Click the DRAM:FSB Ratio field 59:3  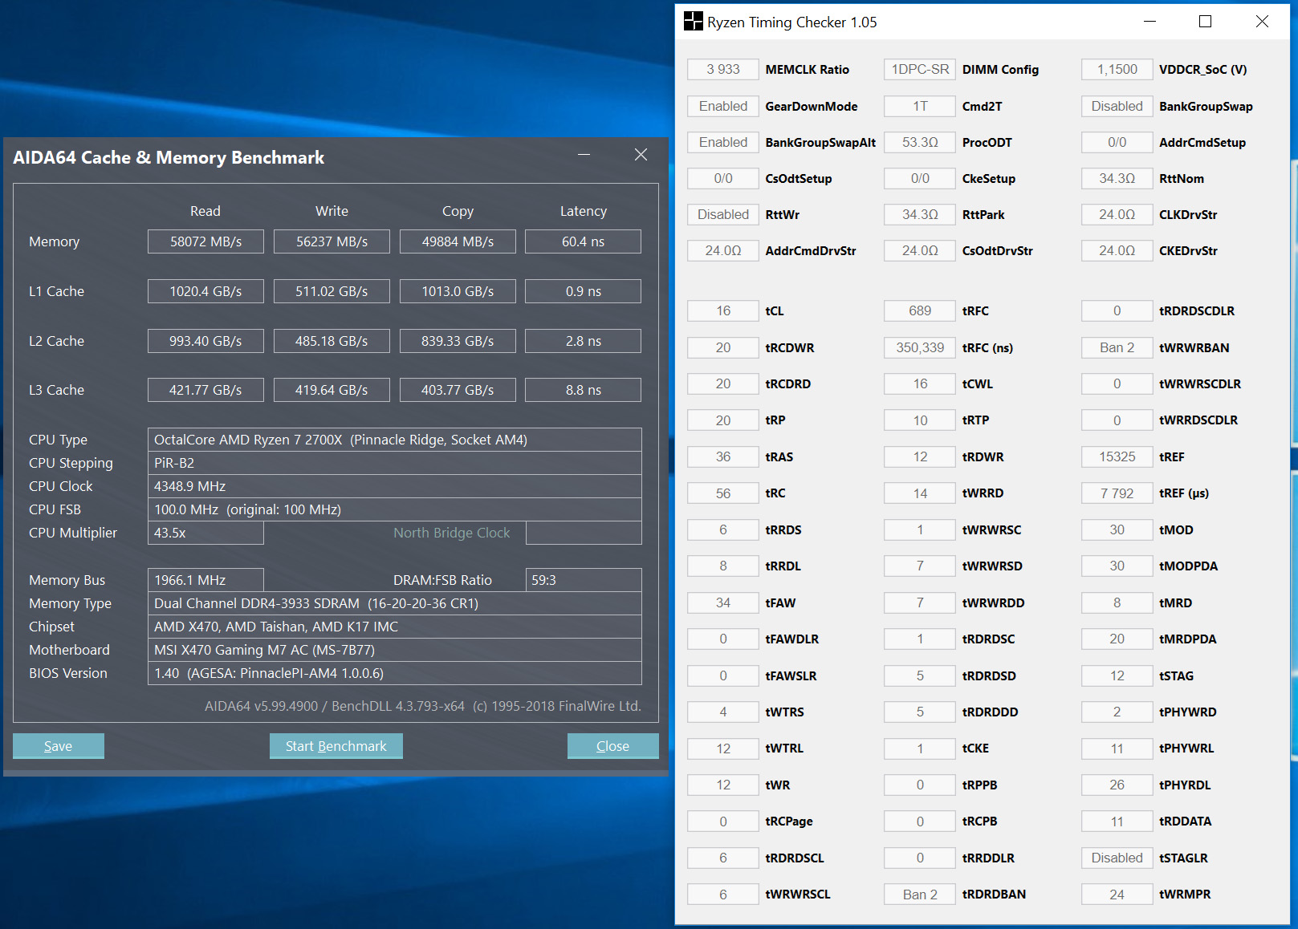(x=584, y=580)
